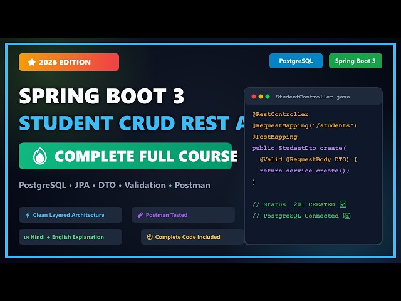Click the PostgreSQL Connected comment

click(295, 216)
